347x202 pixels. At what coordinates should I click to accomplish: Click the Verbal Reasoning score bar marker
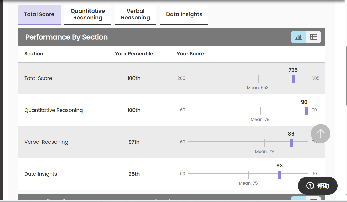point(292,143)
